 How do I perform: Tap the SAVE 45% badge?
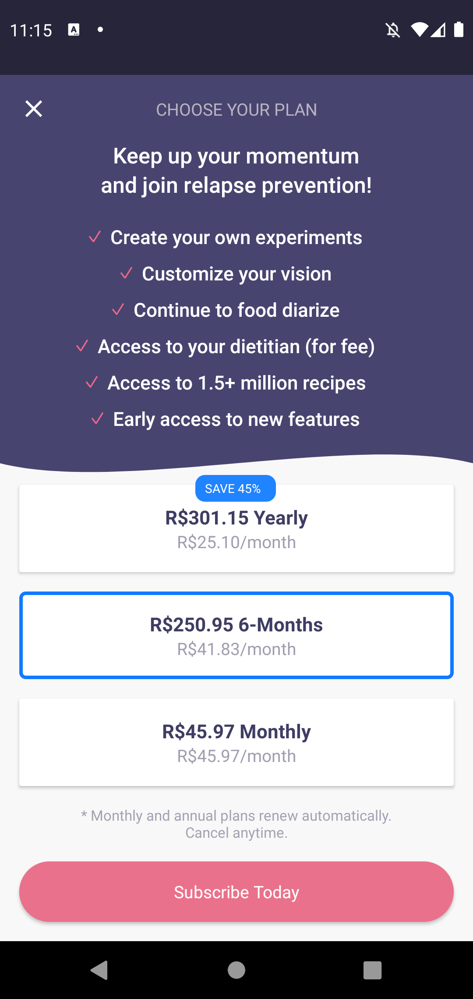pyautogui.click(x=235, y=489)
